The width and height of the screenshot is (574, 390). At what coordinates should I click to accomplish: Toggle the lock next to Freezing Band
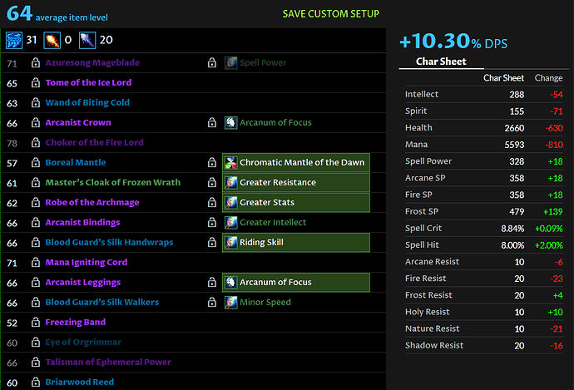tap(36, 323)
